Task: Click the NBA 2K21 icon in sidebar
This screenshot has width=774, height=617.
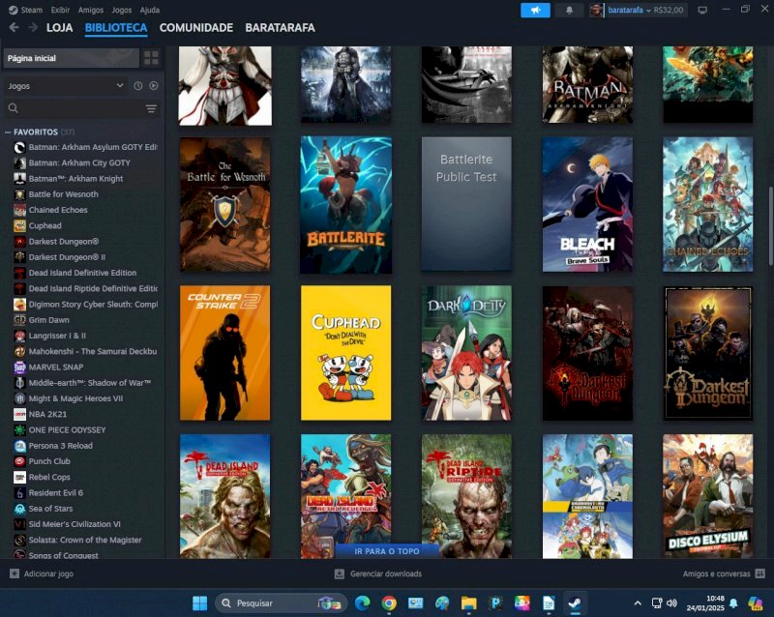Action: coord(19,414)
